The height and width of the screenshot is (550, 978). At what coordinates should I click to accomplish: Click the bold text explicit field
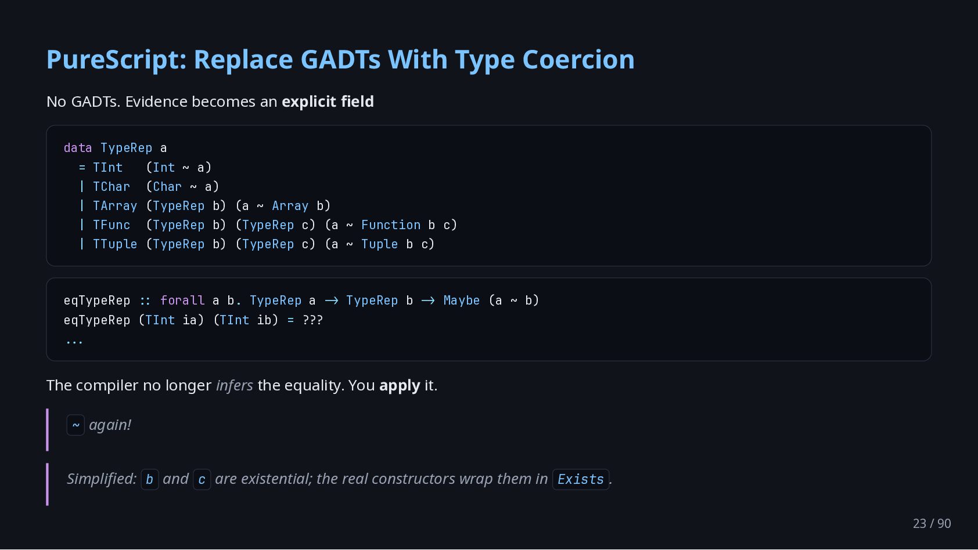328,102
